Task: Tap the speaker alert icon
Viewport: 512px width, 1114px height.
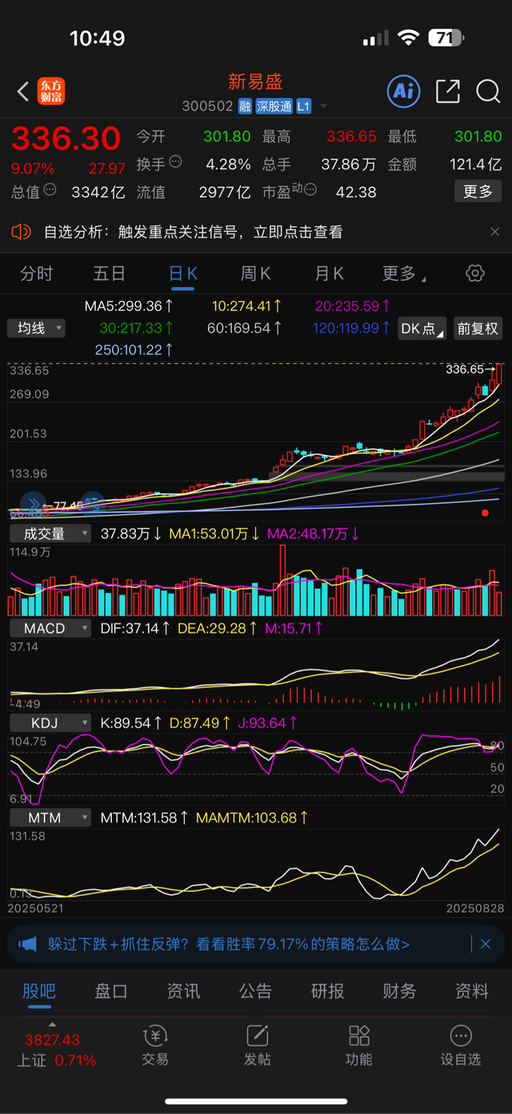Action: tap(21, 232)
